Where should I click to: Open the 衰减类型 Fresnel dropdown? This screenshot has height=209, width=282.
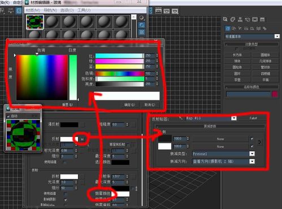[x=252, y=153]
